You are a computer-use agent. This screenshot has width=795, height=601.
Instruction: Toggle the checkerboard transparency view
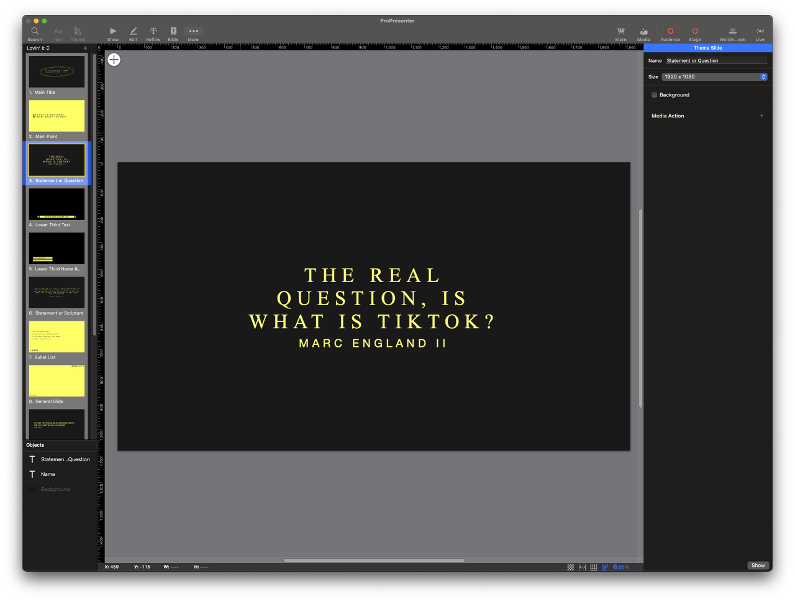[571, 567]
